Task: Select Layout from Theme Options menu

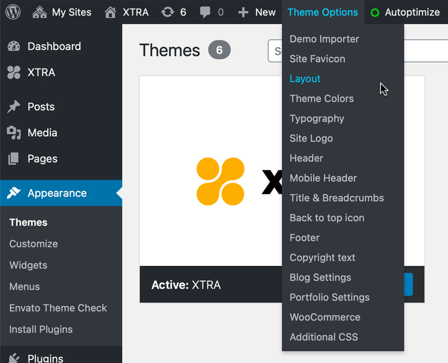Action: coord(305,79)
